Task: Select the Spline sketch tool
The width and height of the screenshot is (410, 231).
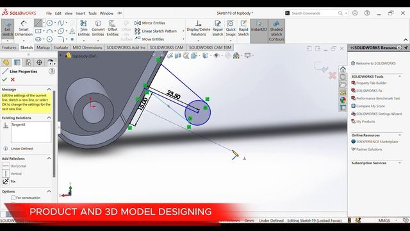Action: tap(61, 23)
